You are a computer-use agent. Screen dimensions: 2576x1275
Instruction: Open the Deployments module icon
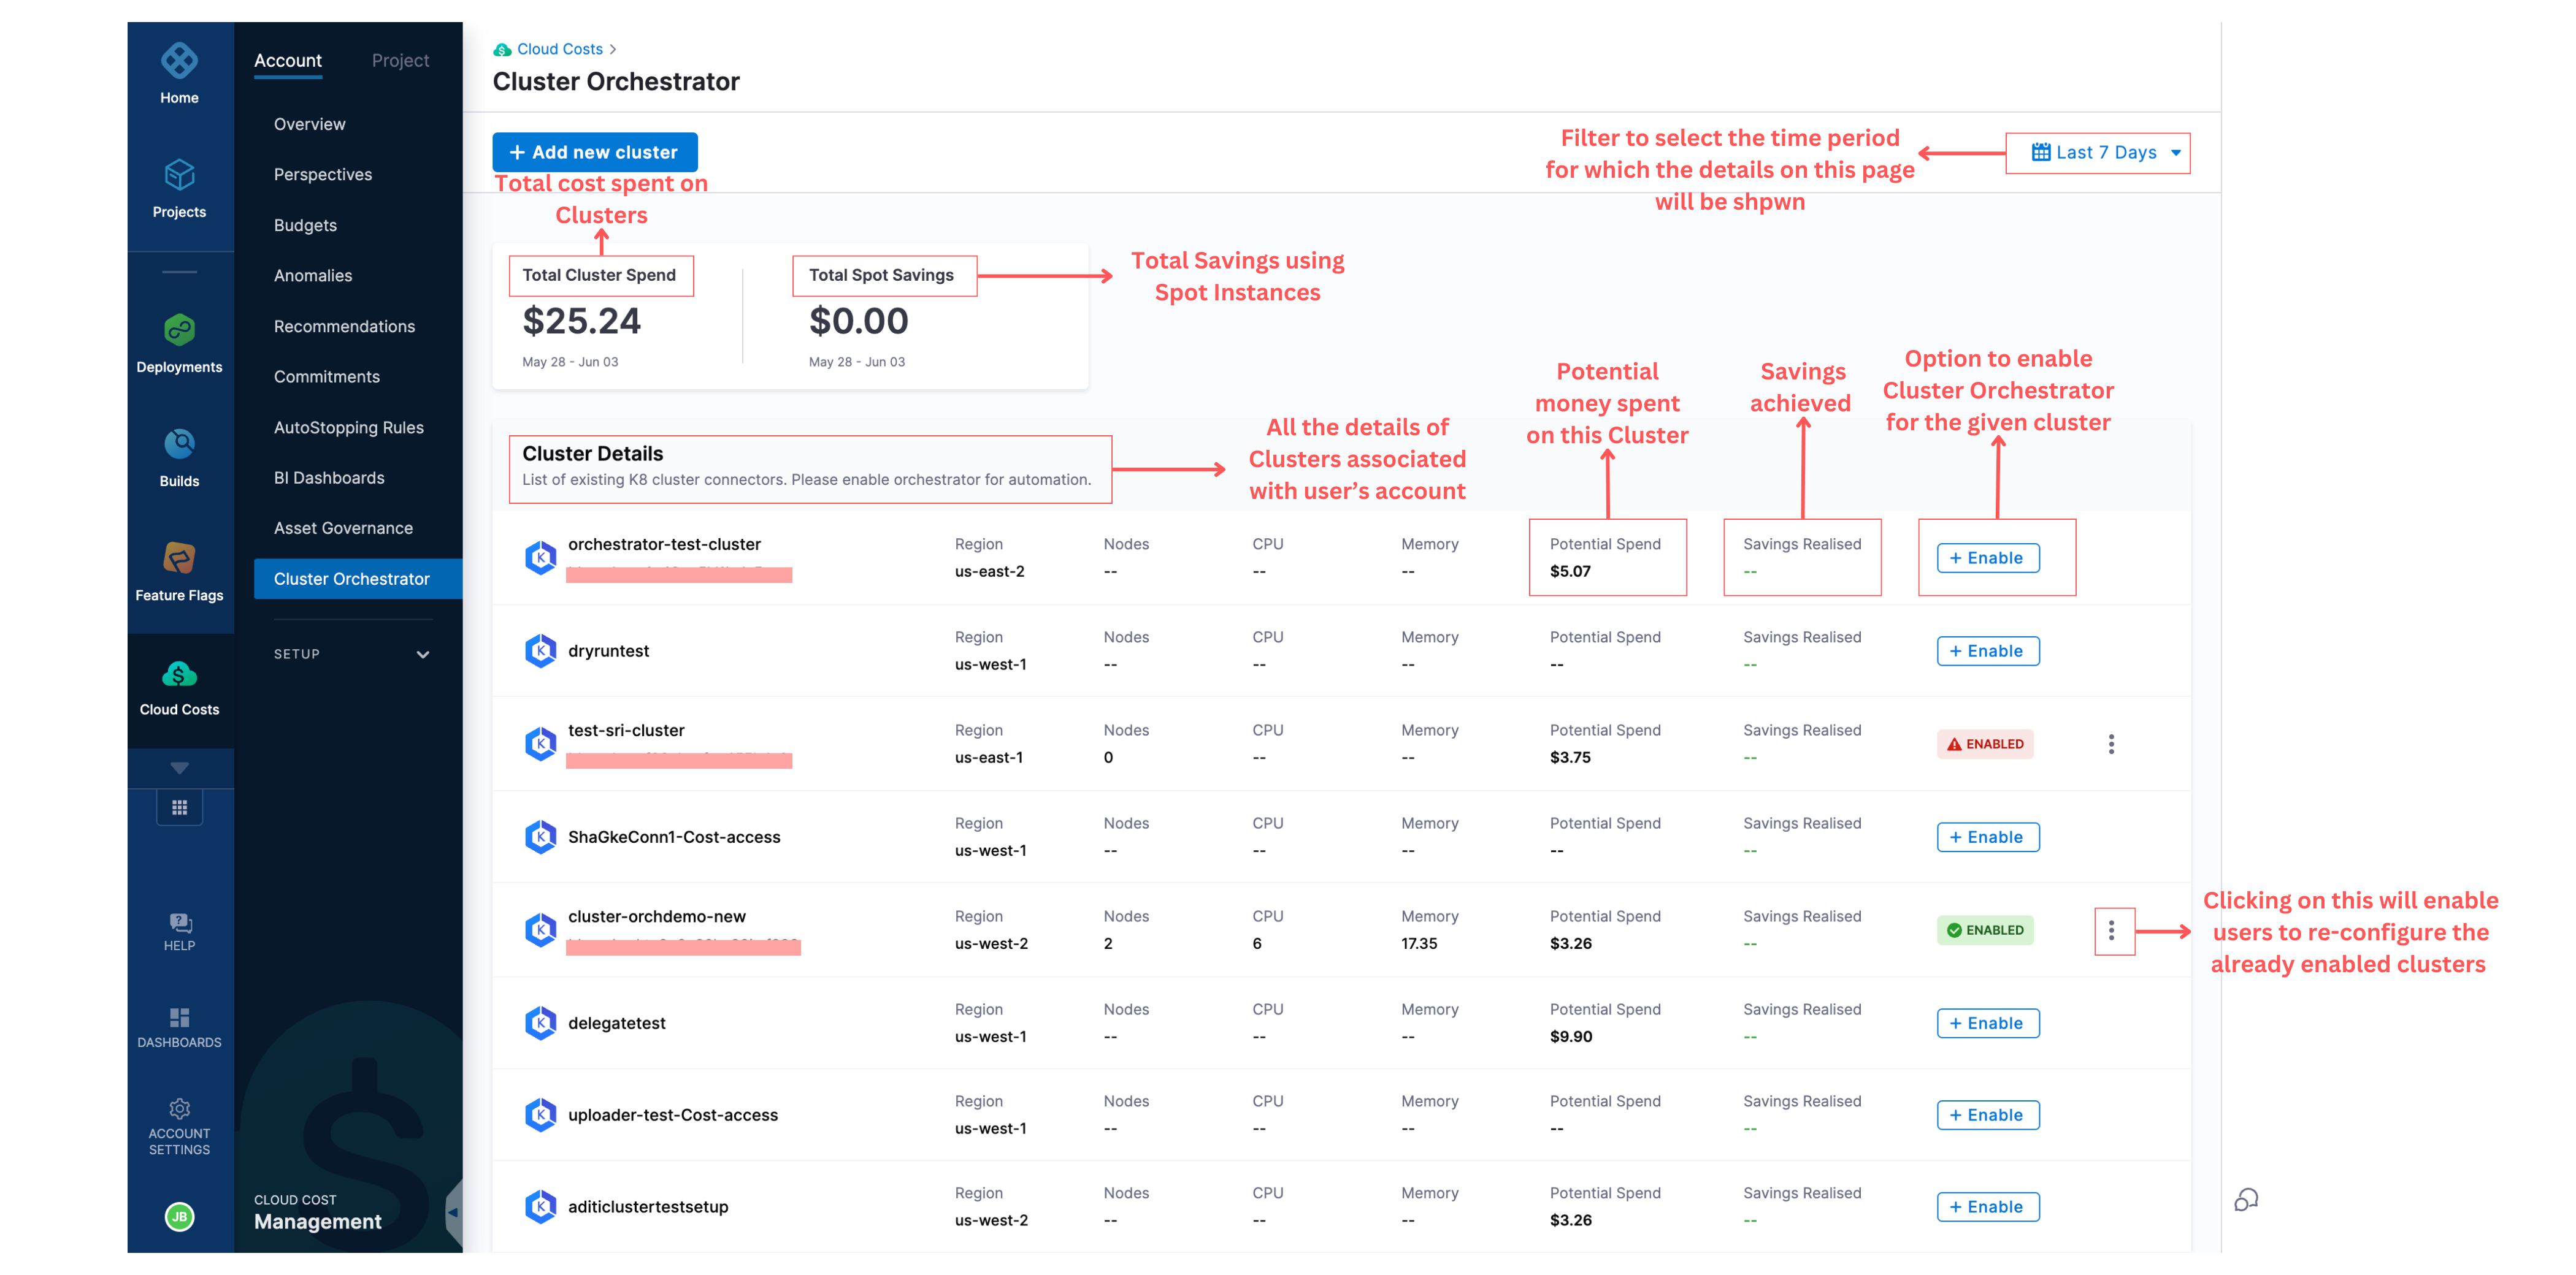(179, 331)
